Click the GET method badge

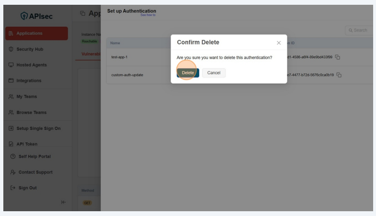[87, 203]
